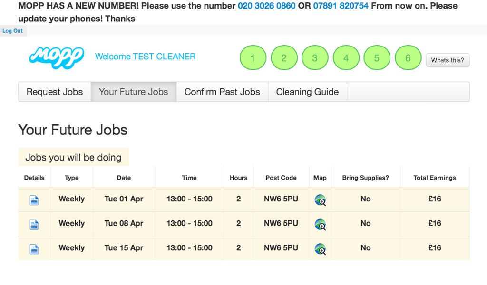Screen dimensions: 487x285
Task: Click the Details column header
Action: pos(34,178)
